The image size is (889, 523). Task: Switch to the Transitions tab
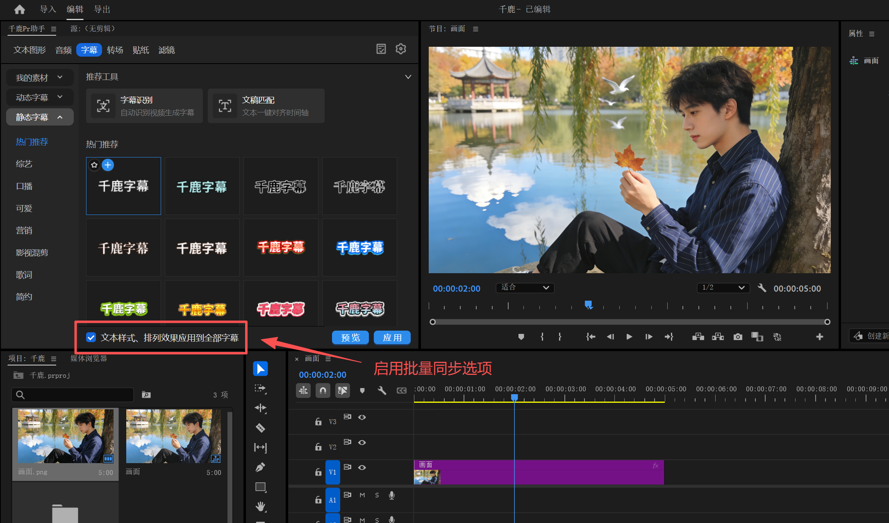point(115,50)
